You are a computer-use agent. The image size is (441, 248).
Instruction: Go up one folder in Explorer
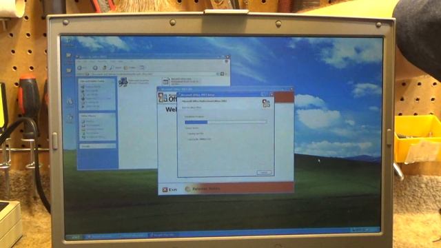coord(105,68)
